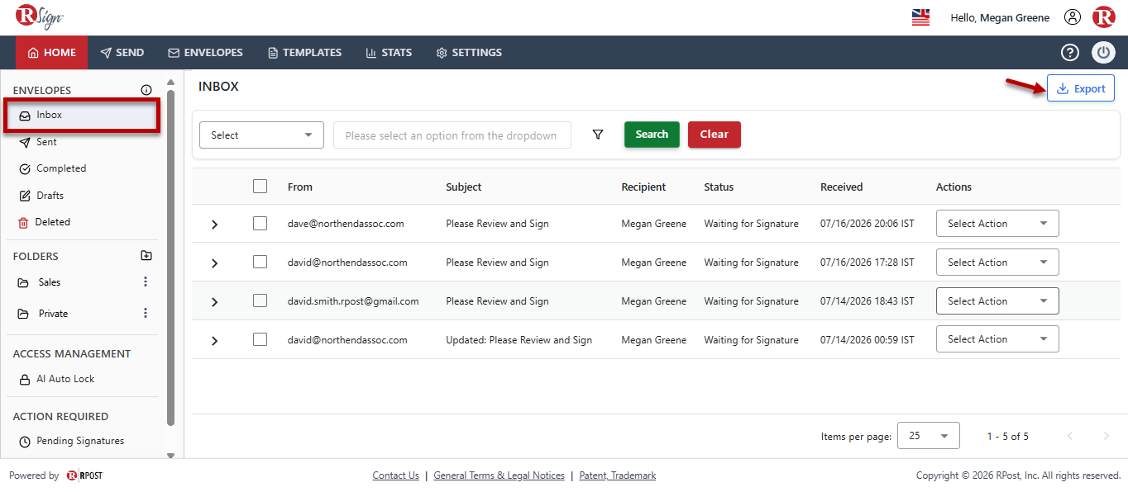Click sidebar scroll down arrow
Image resolution: width=1128 pixels, height=492 pixels.
pyautogui.click(x=170, y=455)
